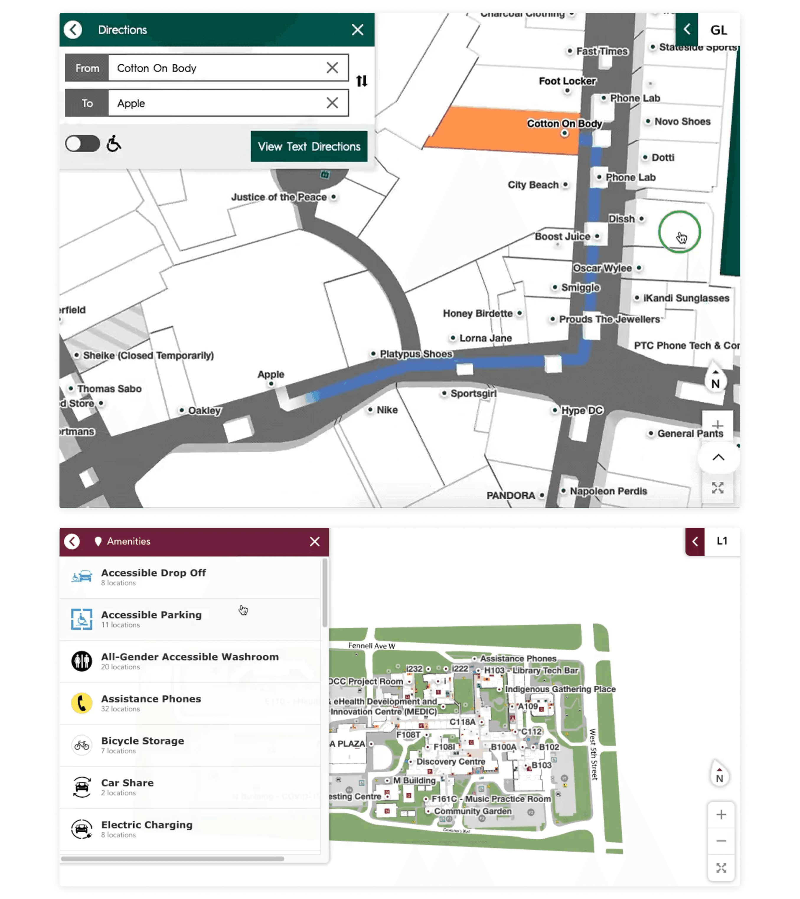Image resolution: width=800 pixels, height=899 pixels.
Task: Click the Community Garden label
Action: pos(473,811)
